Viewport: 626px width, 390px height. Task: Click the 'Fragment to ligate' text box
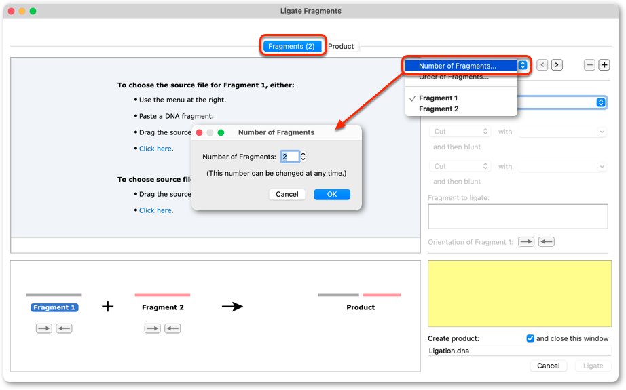(518, 216)
